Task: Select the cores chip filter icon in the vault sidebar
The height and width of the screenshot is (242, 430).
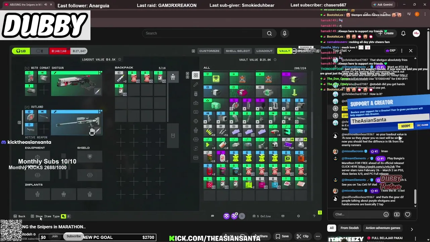Action: click(x=196, y=121)
